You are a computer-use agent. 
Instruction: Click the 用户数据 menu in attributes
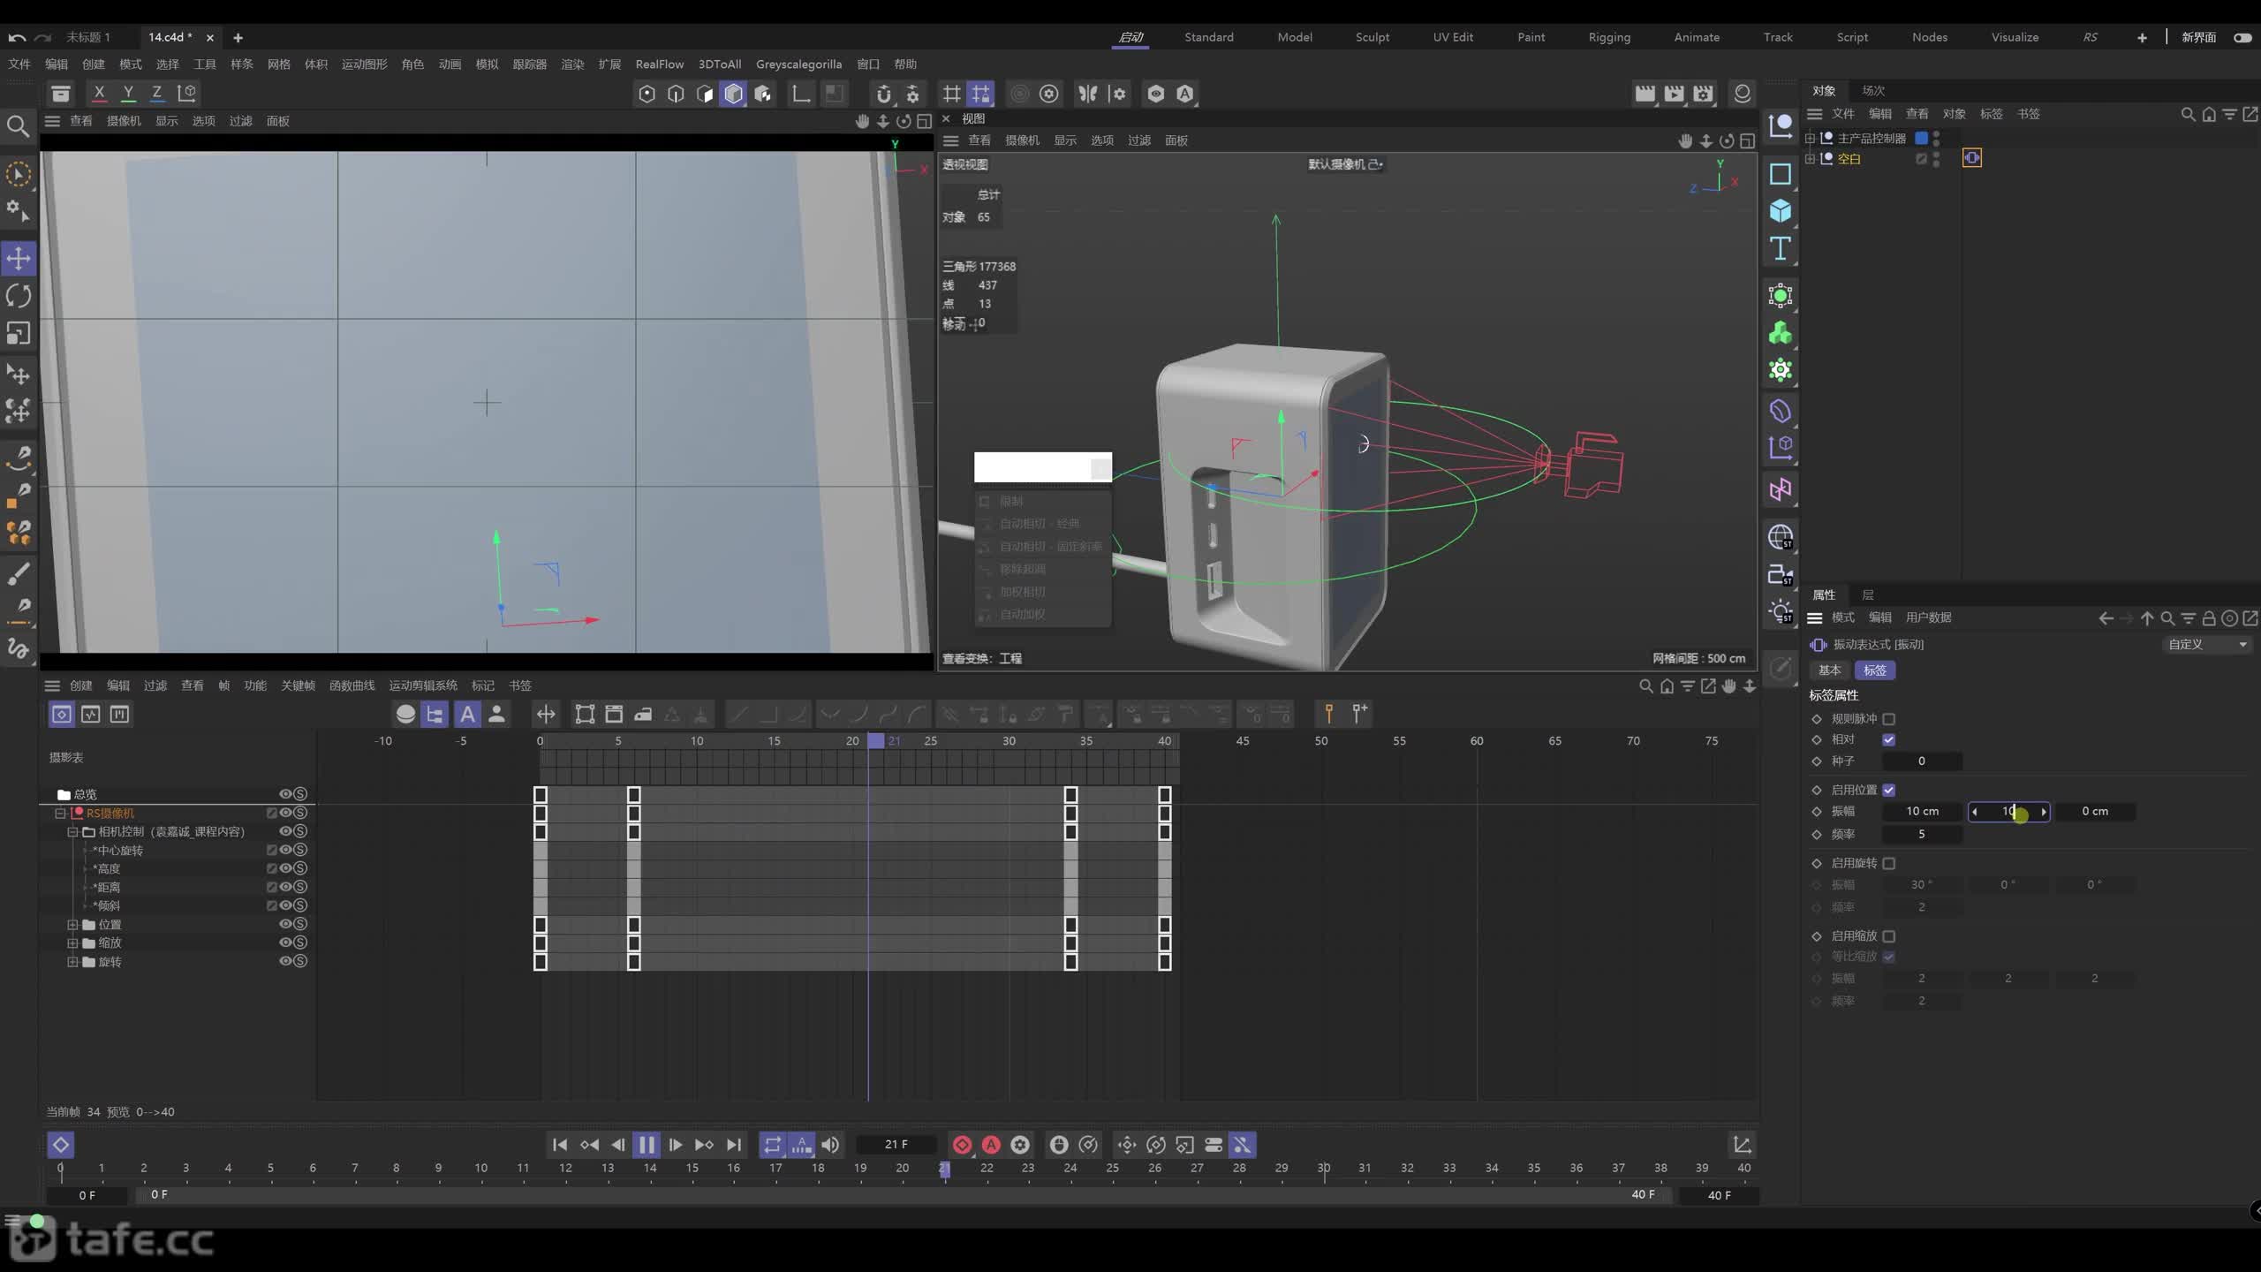tap(1928, 617)
